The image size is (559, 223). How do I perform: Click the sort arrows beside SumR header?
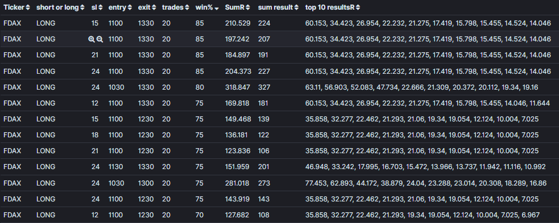(248, 7)
